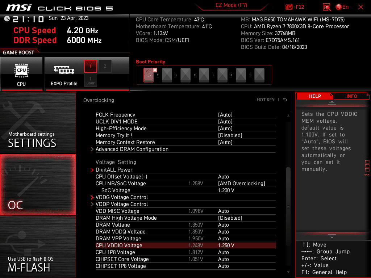Change Memory Context Restore [Auto] setting
371x278 pixels.
(185, 142)
